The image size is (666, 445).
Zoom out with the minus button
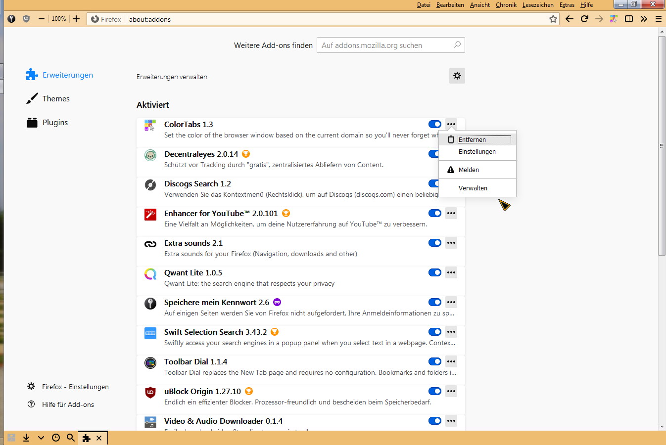(x=42, y=19)
